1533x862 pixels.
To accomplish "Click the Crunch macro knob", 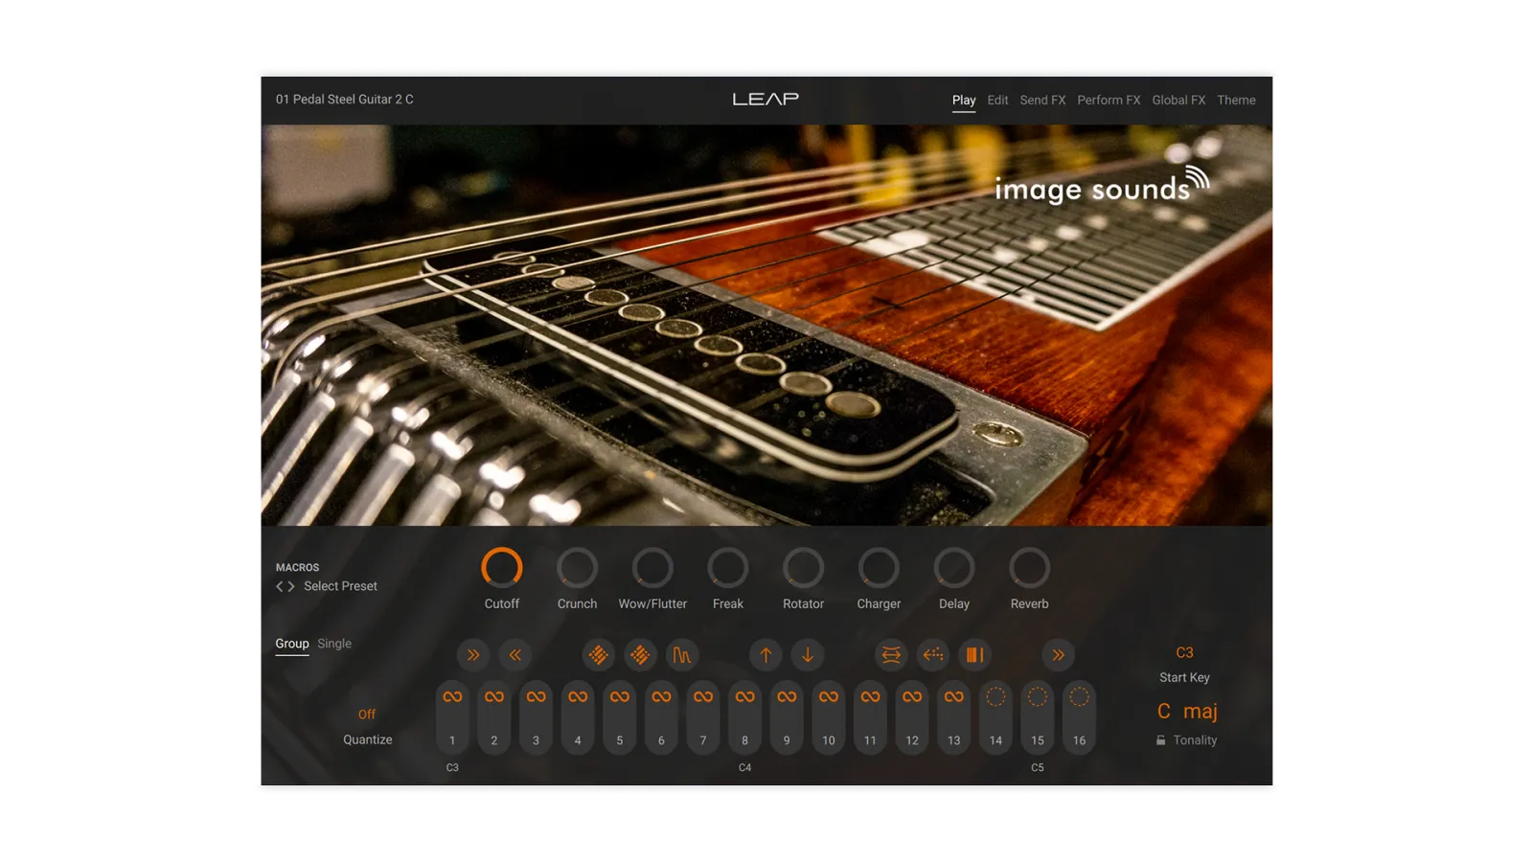I will [x=577, y=568].
